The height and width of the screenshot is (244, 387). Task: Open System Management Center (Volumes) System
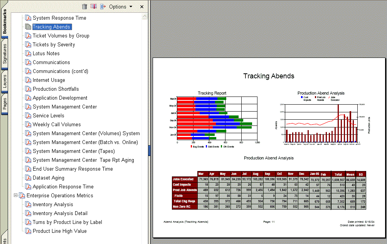(x=86, y=134)
